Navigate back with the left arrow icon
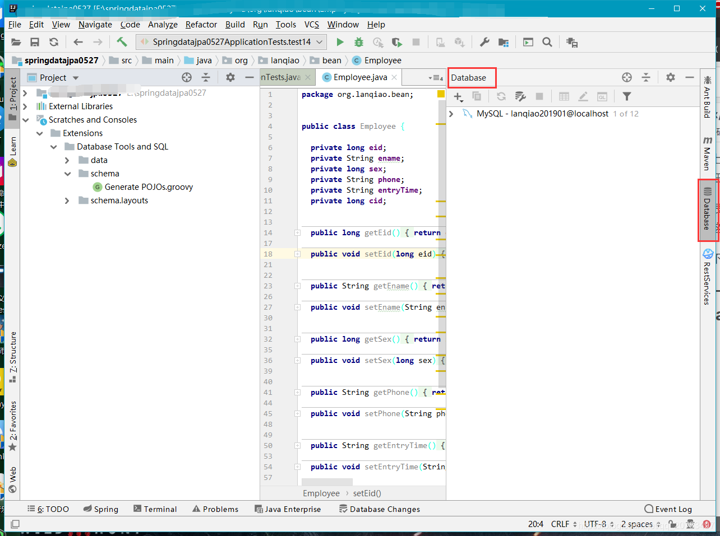Image resolution: width=720 pixels, height=536 pixels. [x=79, y=42]
